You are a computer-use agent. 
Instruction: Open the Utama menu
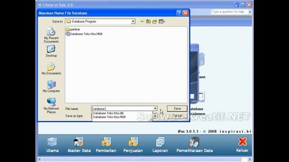pyautogui.click(x=52, y=145)
